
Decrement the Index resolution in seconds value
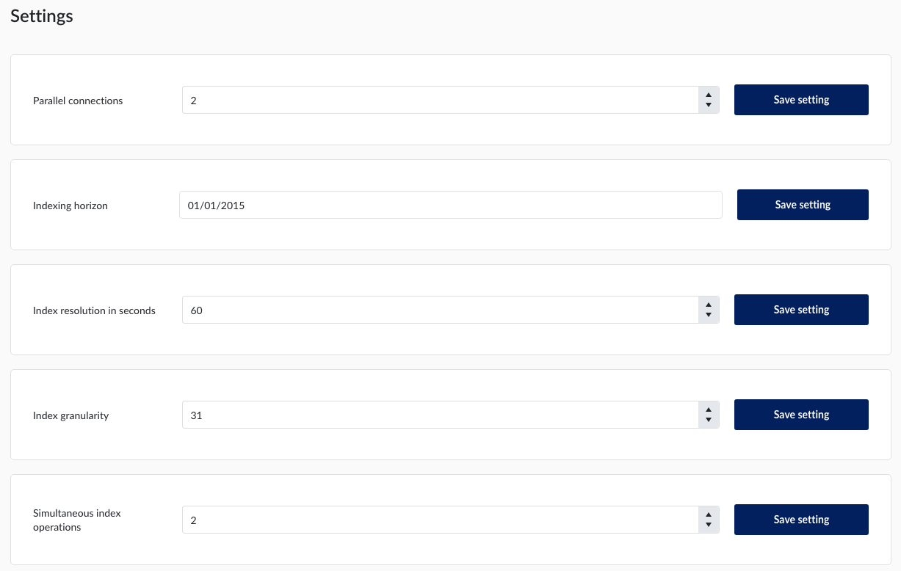click(708, 314)
